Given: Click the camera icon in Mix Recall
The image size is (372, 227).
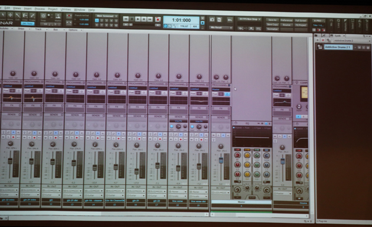Looking at the screenshot, I should 212,19.
